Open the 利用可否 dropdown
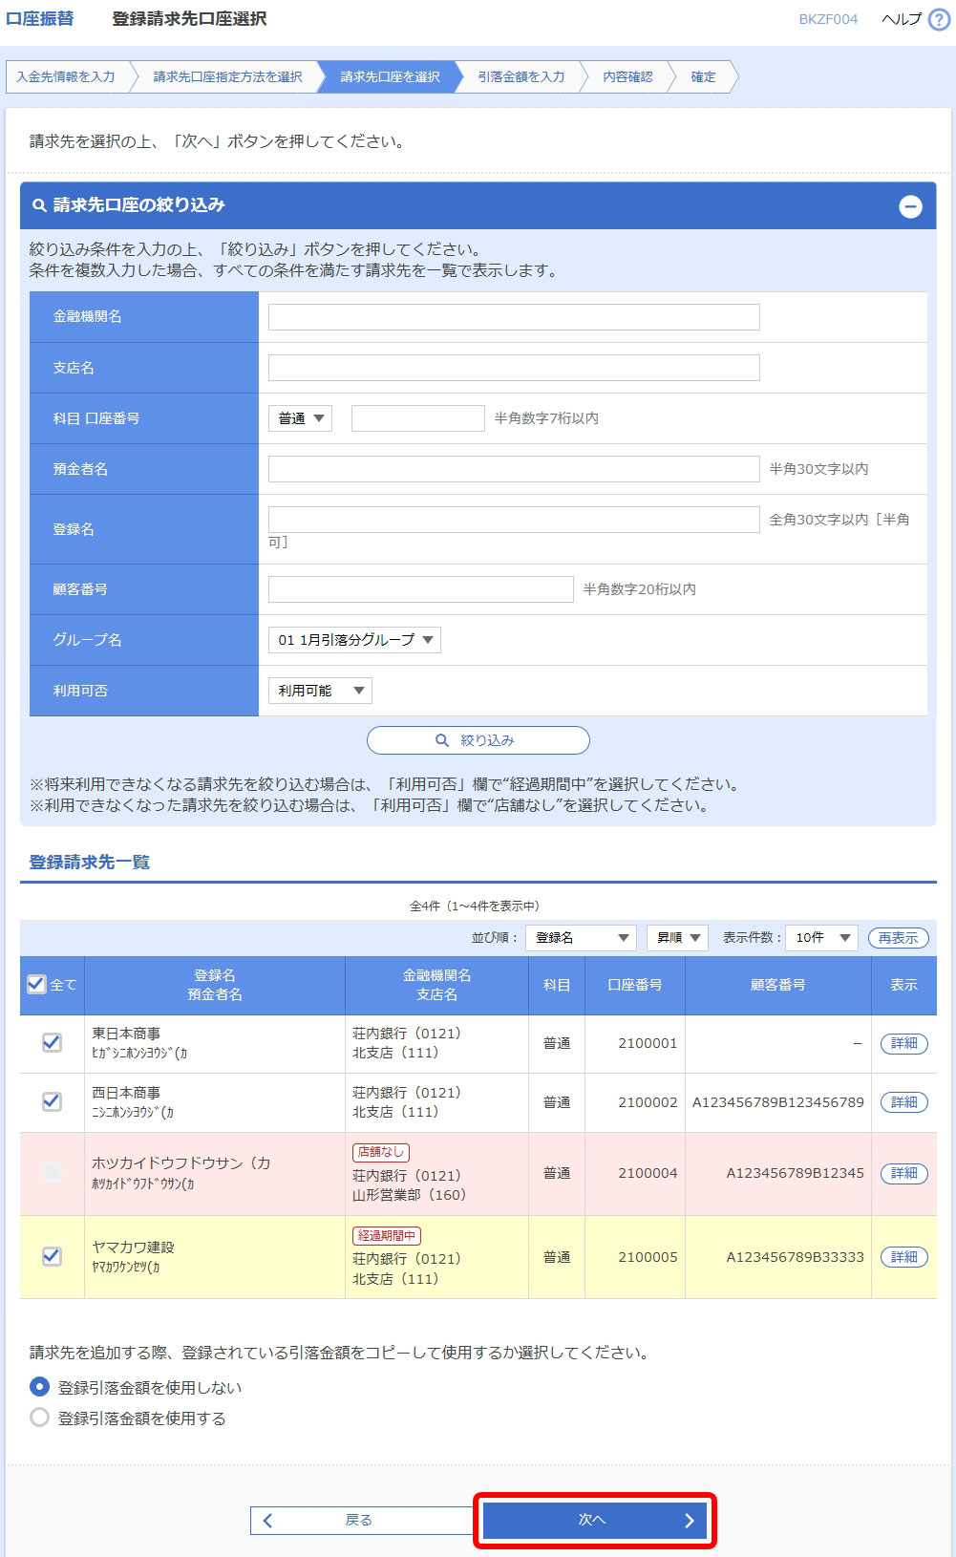This screenshot has width=956, height=1557. point(320,691)
